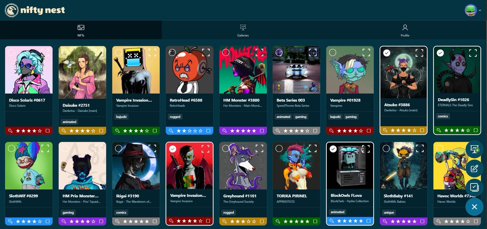Switch to the NFTs tab
The height and width of the screenshot is (229, 487).
tap(81, 30)
